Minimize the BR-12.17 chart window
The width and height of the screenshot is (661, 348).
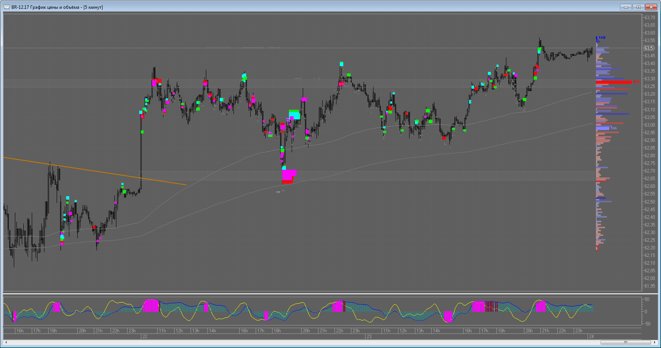[627, 7]
